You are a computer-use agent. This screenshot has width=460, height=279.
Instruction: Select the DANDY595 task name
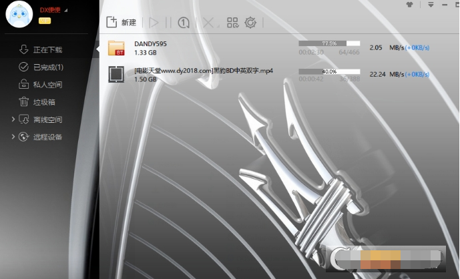(x=150, y=43)
